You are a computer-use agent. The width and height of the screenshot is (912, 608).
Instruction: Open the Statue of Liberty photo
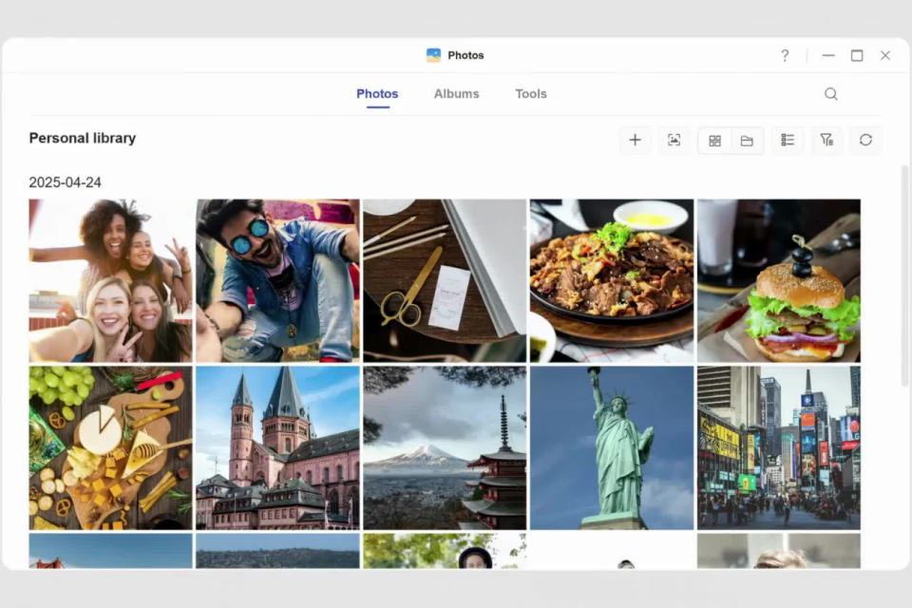pos(611,447)
